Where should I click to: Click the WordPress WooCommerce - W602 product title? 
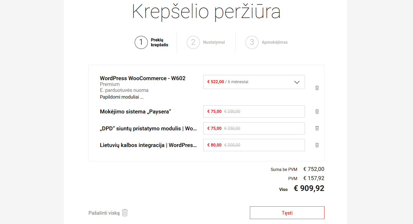[143, 78]
